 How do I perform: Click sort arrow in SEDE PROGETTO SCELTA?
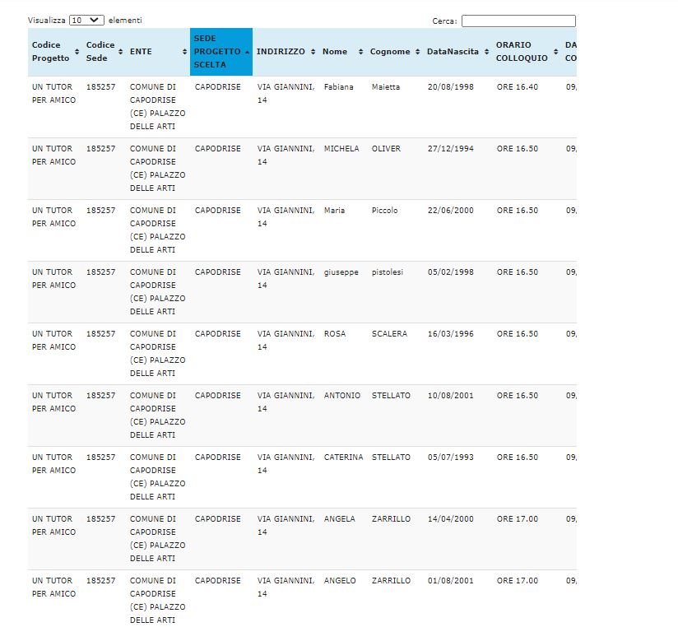pos(248,52)
